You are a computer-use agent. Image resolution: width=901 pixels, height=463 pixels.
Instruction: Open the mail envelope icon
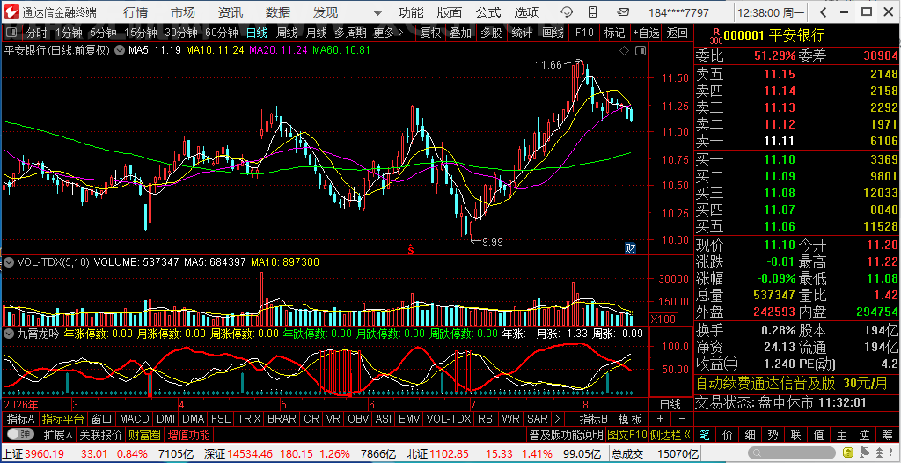[622, 12]
